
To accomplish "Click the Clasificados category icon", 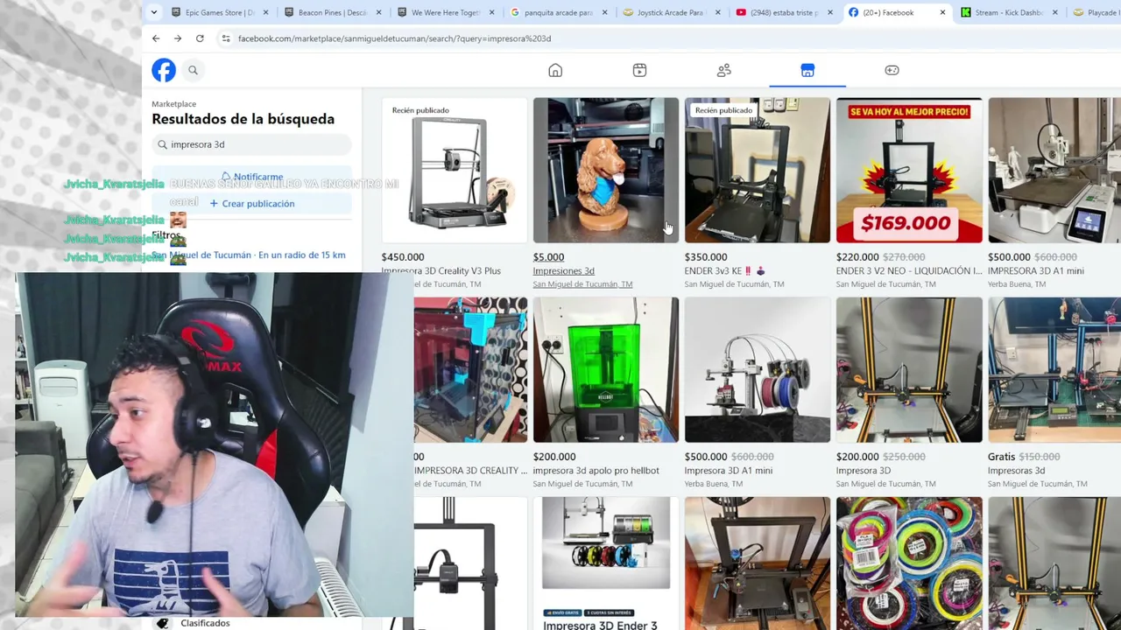I will (162, 623).
